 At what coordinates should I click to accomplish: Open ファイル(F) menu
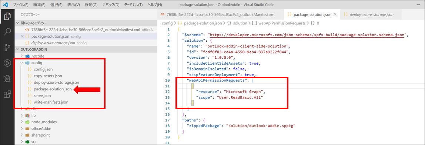tap(21, 5)
